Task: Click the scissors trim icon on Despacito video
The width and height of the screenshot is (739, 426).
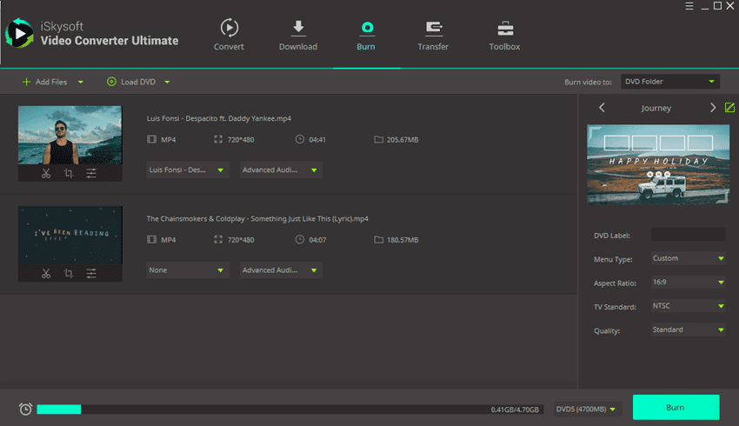Action: pyautogui.click(x=45, y=174)
